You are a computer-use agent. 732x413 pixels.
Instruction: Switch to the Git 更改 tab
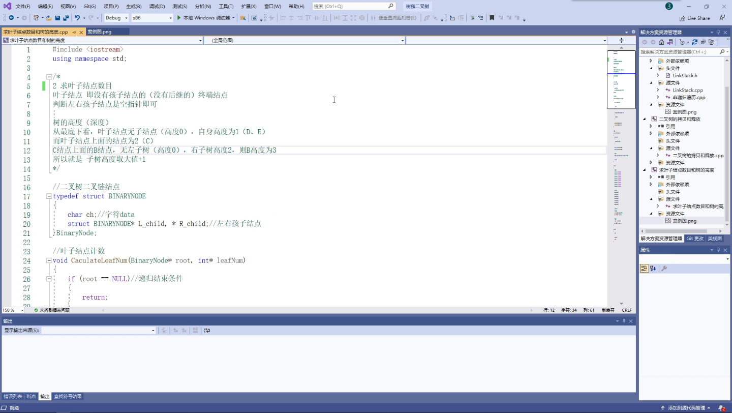click(x=695, y=238)
